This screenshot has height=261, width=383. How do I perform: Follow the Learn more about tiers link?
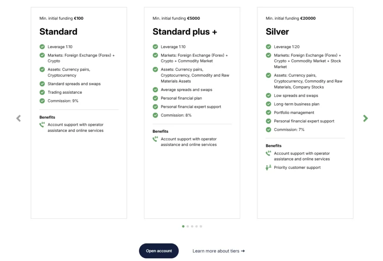218,251
